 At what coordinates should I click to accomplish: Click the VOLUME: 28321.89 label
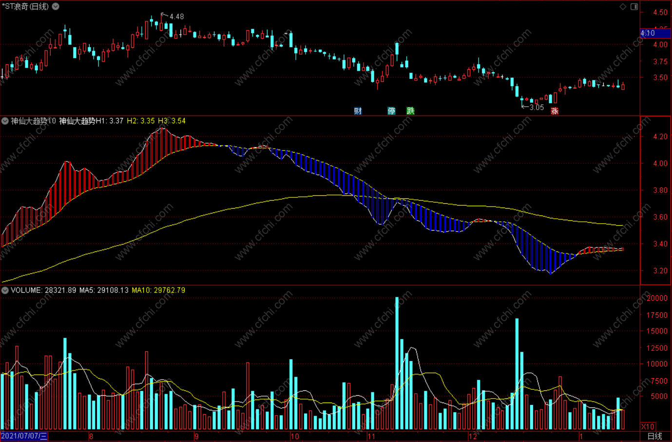[x=43, y=290]
